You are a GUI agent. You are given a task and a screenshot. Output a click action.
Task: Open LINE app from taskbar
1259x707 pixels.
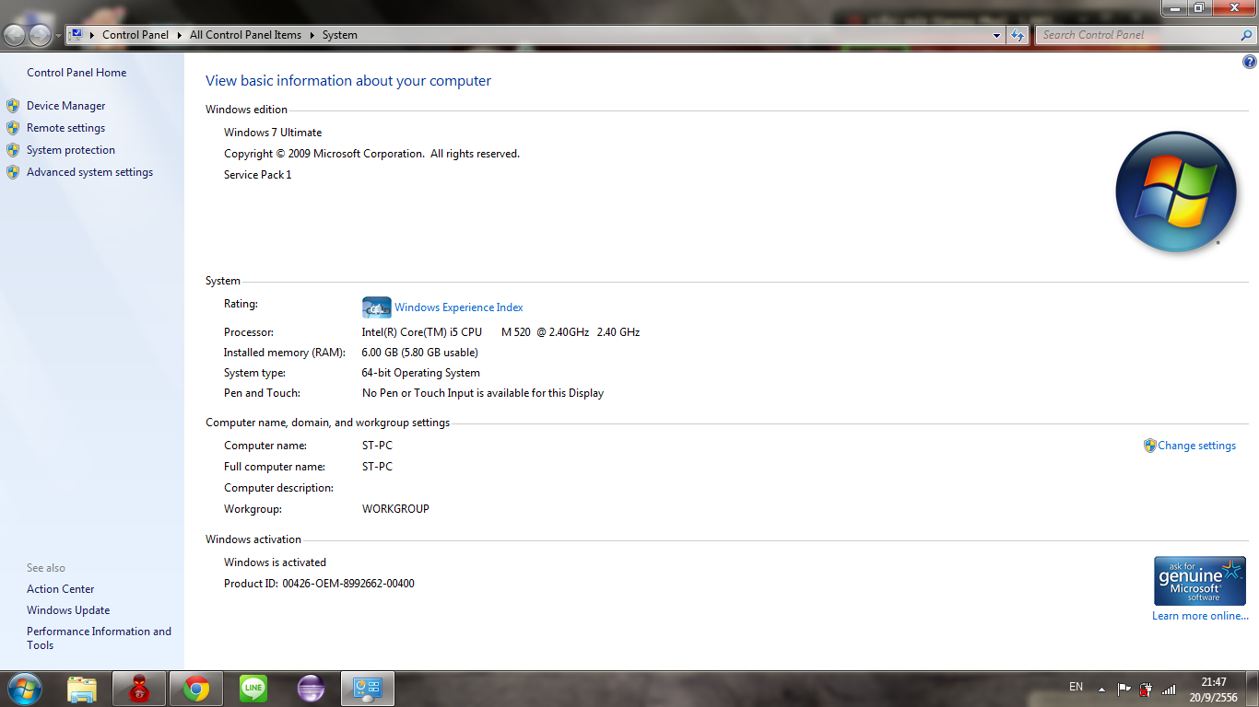[x=253, y=689]
